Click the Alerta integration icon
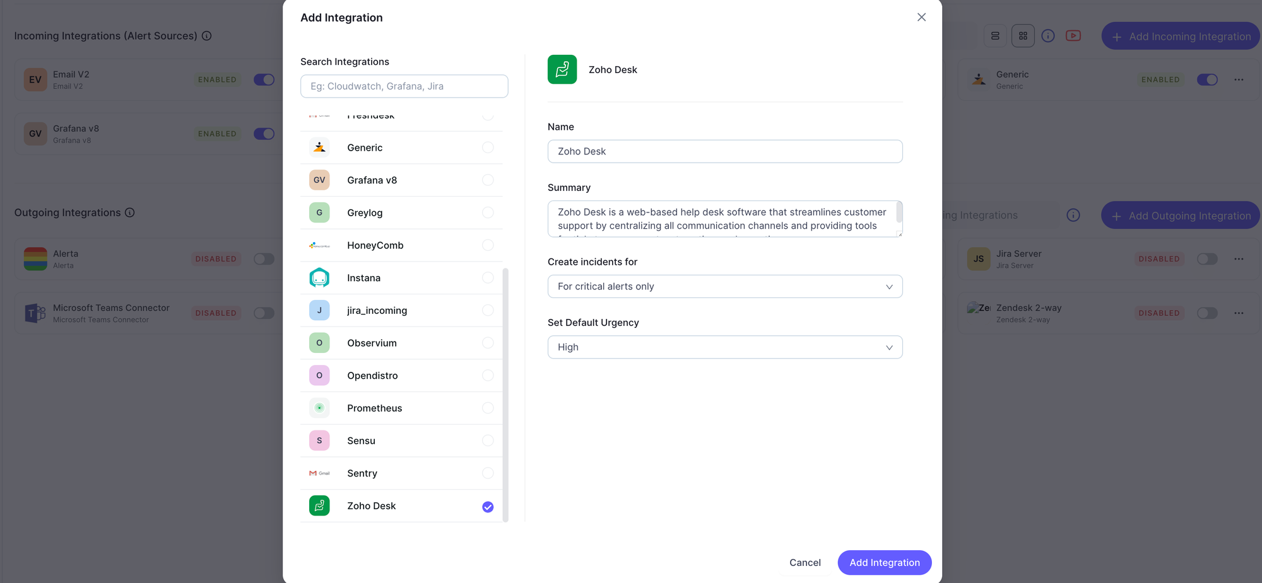The height and width of the screenshot is (583, 1262). (35, 259)
